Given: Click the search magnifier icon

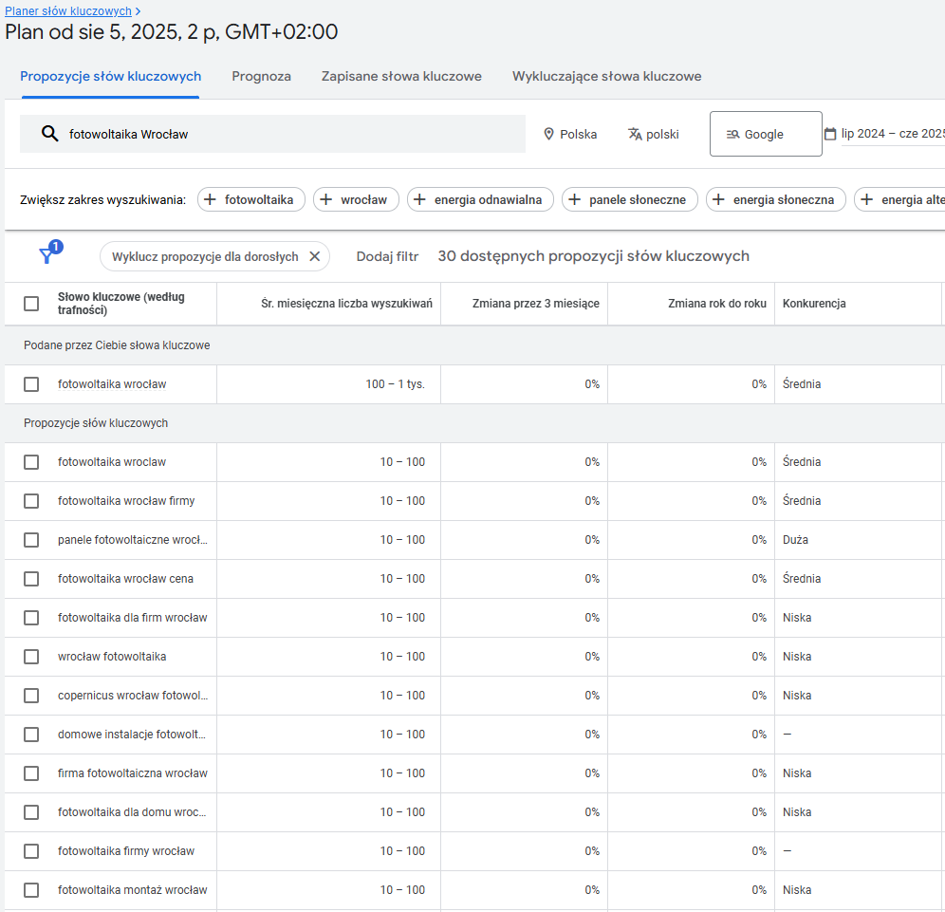Looking at the screenshot, I should [50, 134].
